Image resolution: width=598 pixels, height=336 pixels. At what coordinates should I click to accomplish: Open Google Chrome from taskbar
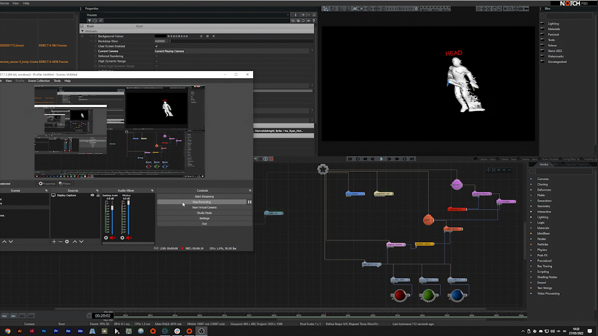pos(7,331)
